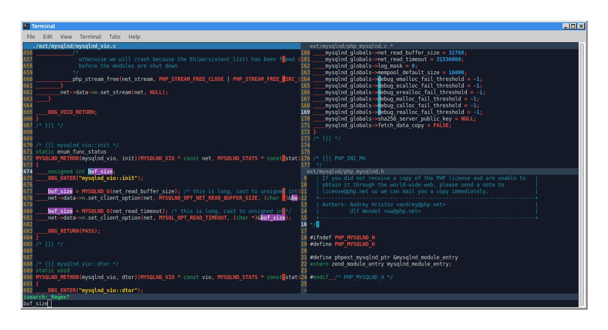
Task: Open the View menu
Action: [66, 37]
